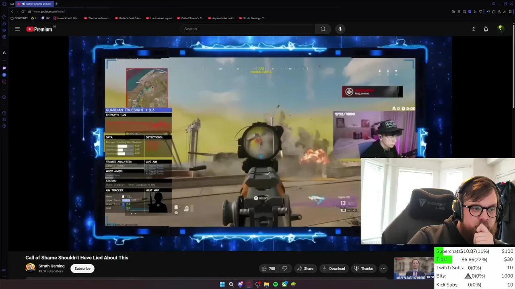
Task: Open BlueStacks from taskbar
Action: click(x=293, y=284)
